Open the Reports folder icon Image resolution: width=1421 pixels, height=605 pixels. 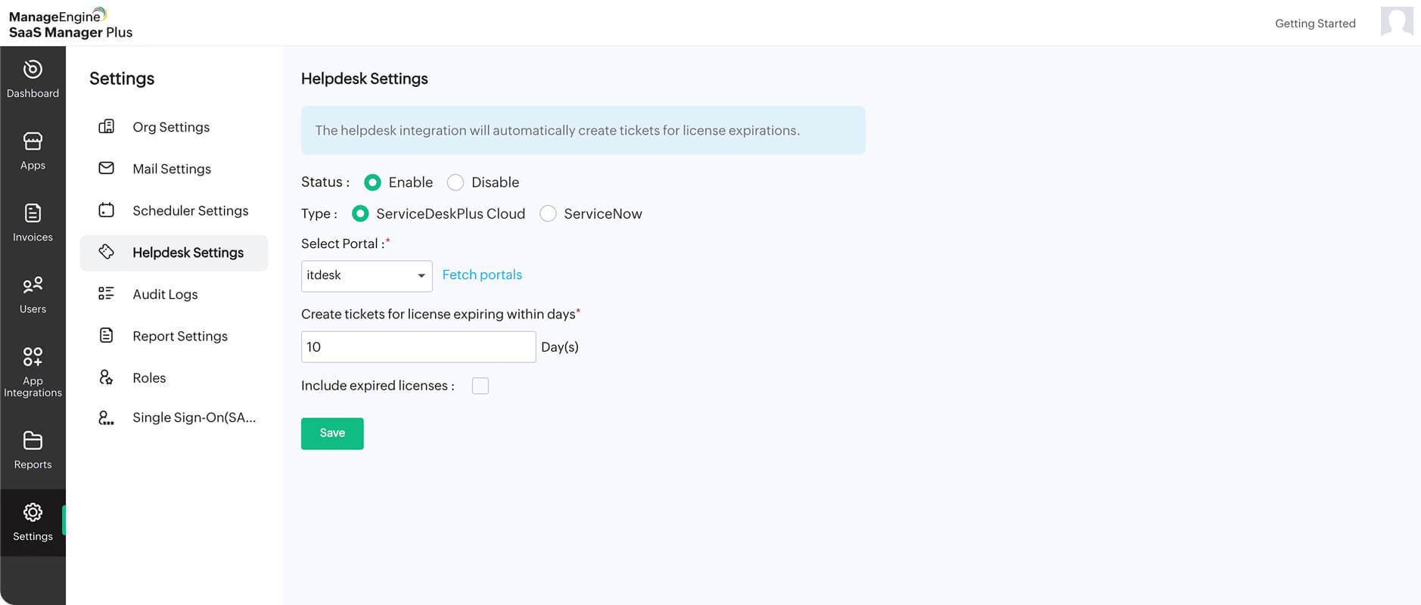tap(33, 441)
